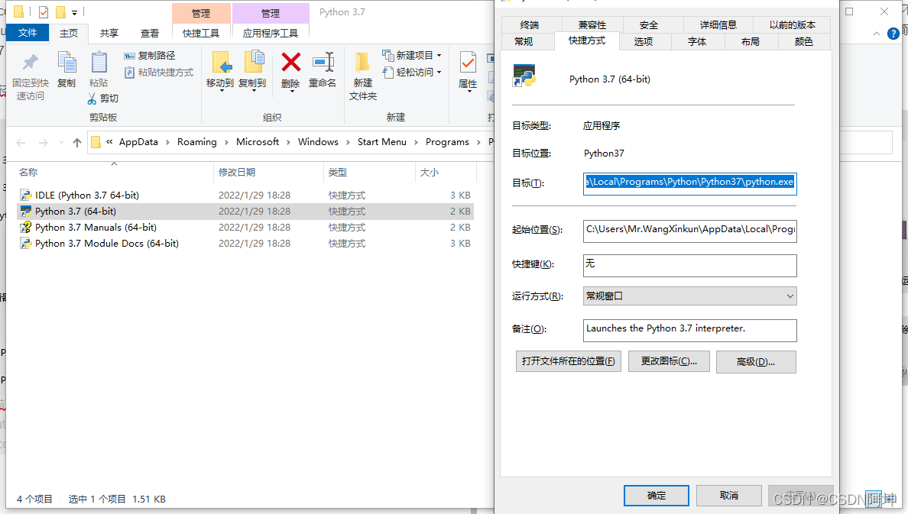908x514 pixels.
Task: Expand the breadcrumb after Start Menu
Action: tap(416, 142)
